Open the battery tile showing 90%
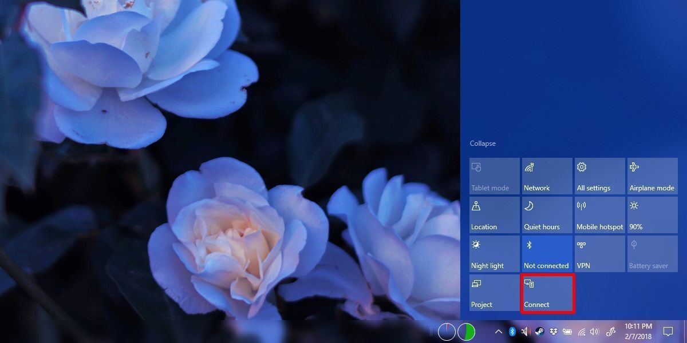Image resolution: width=687 pixels, height=343 pixels. coord(652,214)
